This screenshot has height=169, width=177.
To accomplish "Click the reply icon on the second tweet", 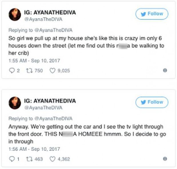I will pos(12,159).
